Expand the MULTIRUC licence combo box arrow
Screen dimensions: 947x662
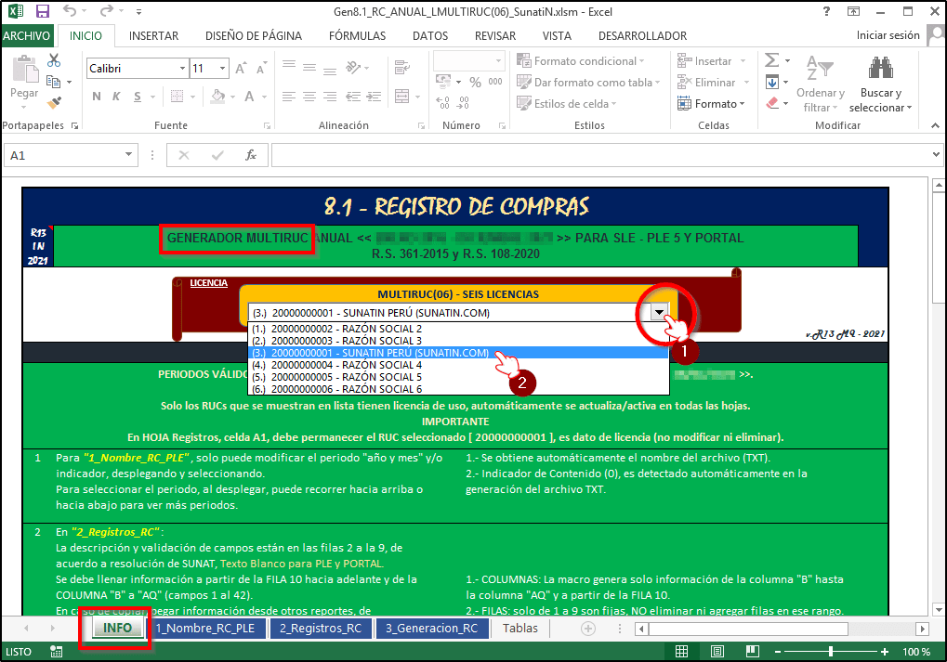coord(658,313)
